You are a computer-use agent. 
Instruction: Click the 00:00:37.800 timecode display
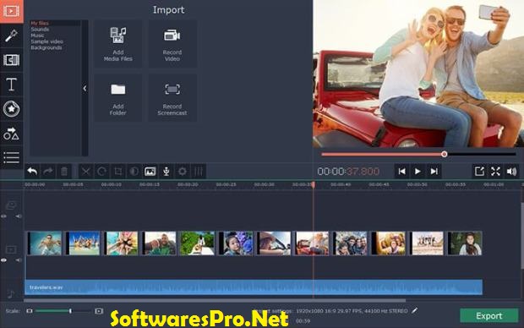[x=348, y=172]
